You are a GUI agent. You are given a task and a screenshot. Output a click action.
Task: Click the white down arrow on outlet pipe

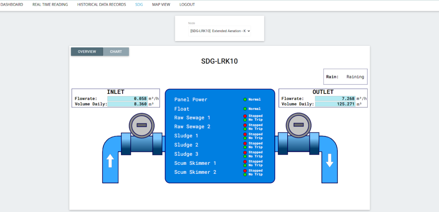click(330, 161)
